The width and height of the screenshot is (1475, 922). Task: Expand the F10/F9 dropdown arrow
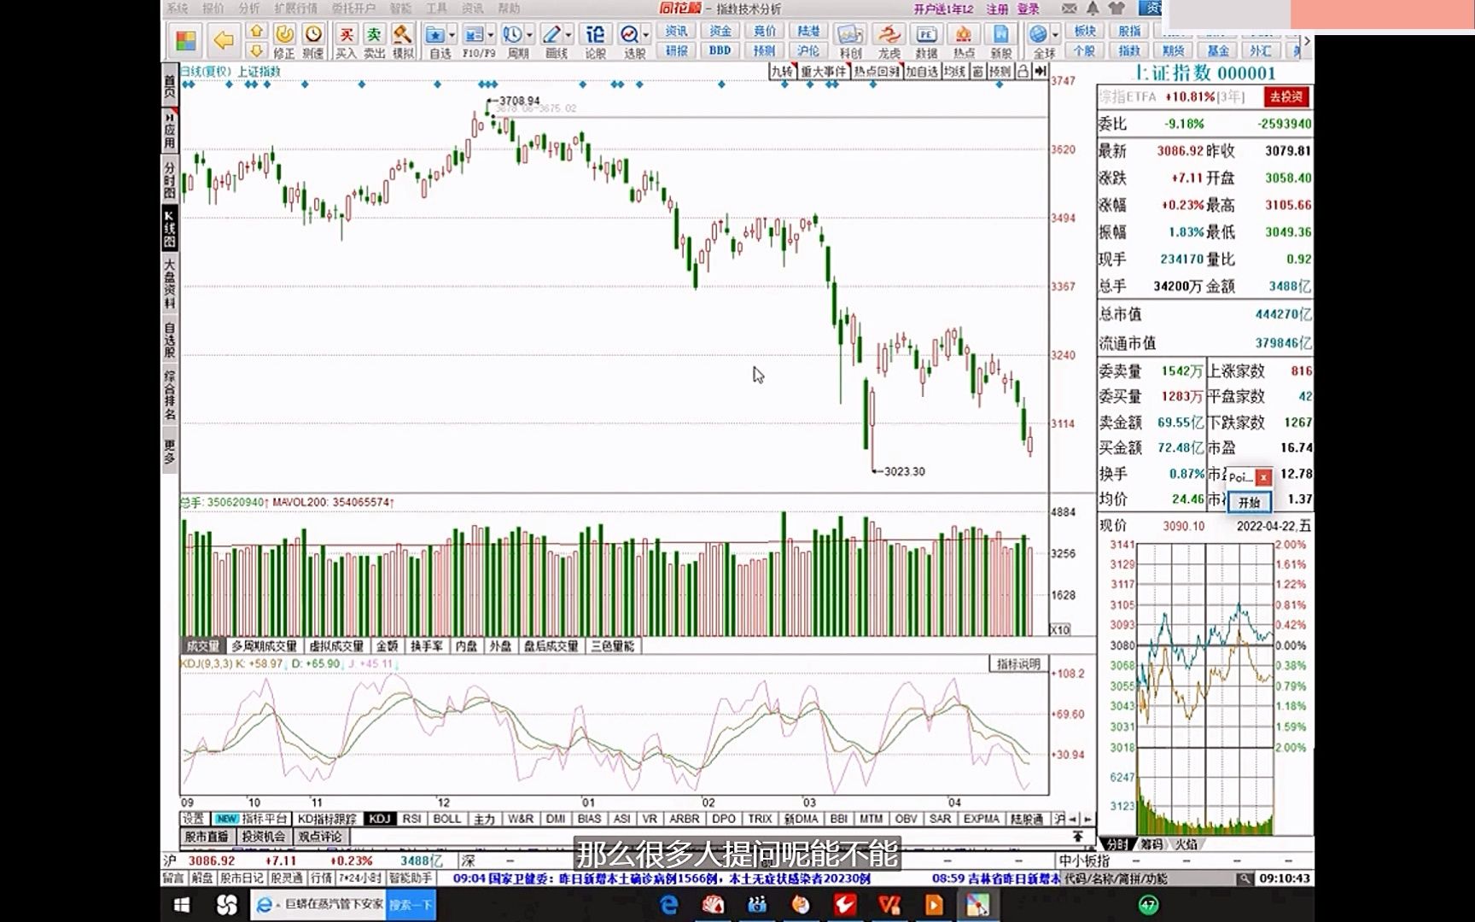(491, 34)
